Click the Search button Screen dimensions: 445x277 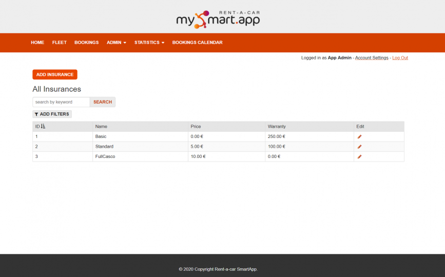(103, 102)
